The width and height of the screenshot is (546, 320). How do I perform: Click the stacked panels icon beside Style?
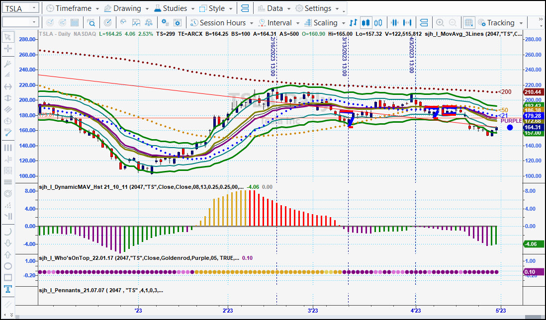(x=245, y=8)
